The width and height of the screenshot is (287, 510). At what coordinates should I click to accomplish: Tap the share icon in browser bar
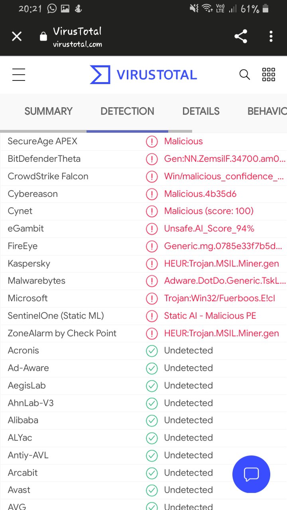coord(241,37)
